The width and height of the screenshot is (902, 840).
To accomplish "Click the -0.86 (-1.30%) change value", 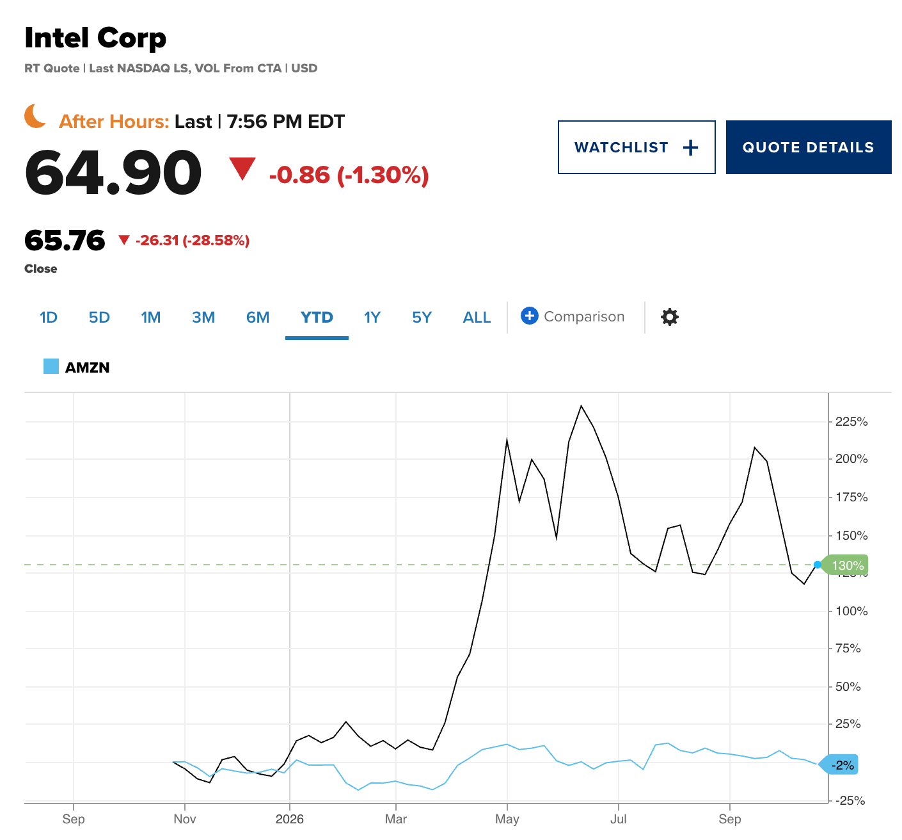I will point(349,175).
